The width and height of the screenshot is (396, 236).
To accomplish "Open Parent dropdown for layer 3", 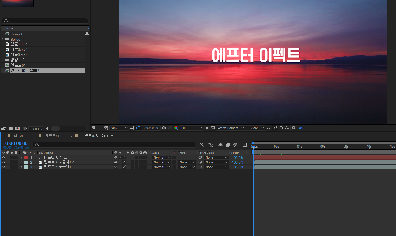I will click(216, 167).
